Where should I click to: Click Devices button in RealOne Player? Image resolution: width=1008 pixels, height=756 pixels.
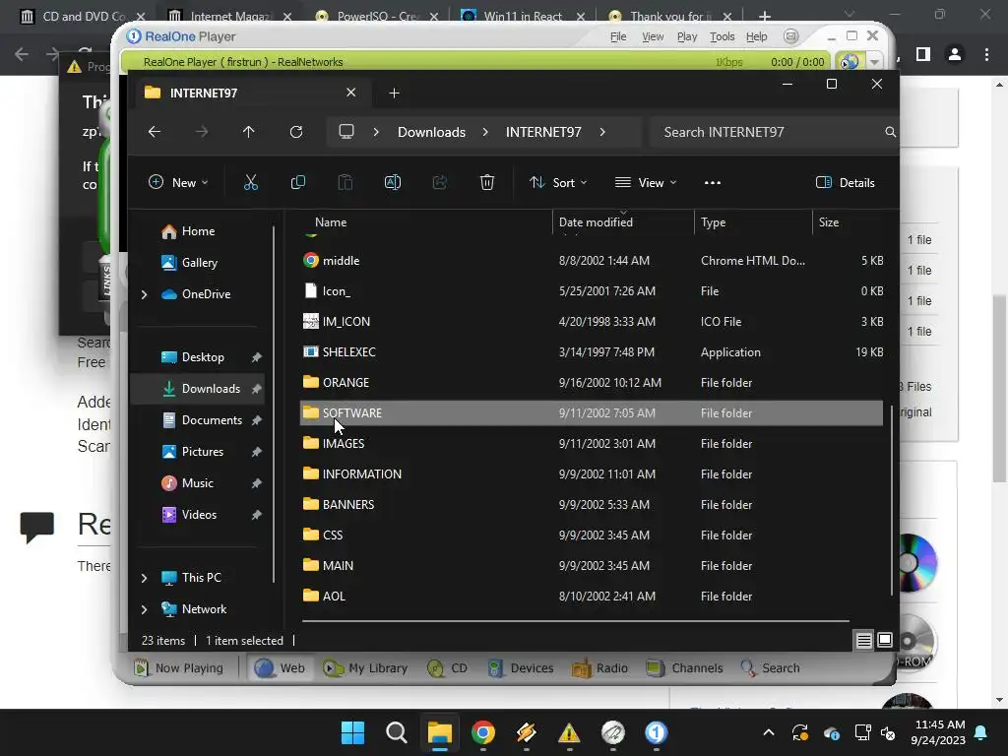tap(520, 668)
